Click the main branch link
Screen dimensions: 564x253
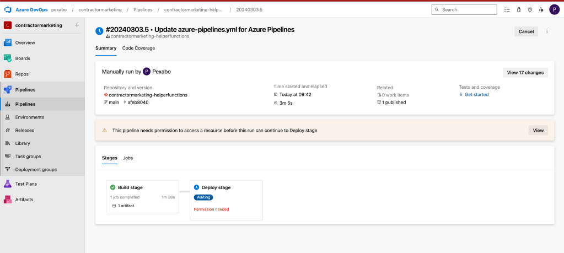114,103
